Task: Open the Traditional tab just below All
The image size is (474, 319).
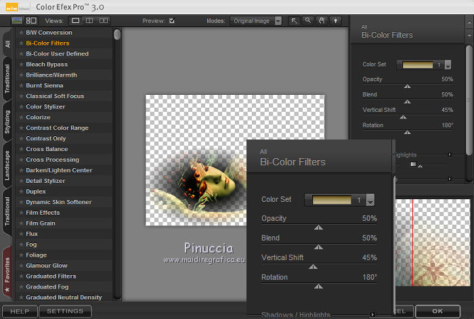Action: pyautogui.click(x=7, y=79)
